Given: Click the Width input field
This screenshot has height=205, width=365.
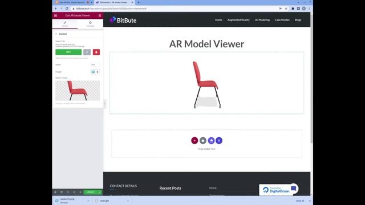Looking at the screenshot, I should tap(95, 64).
